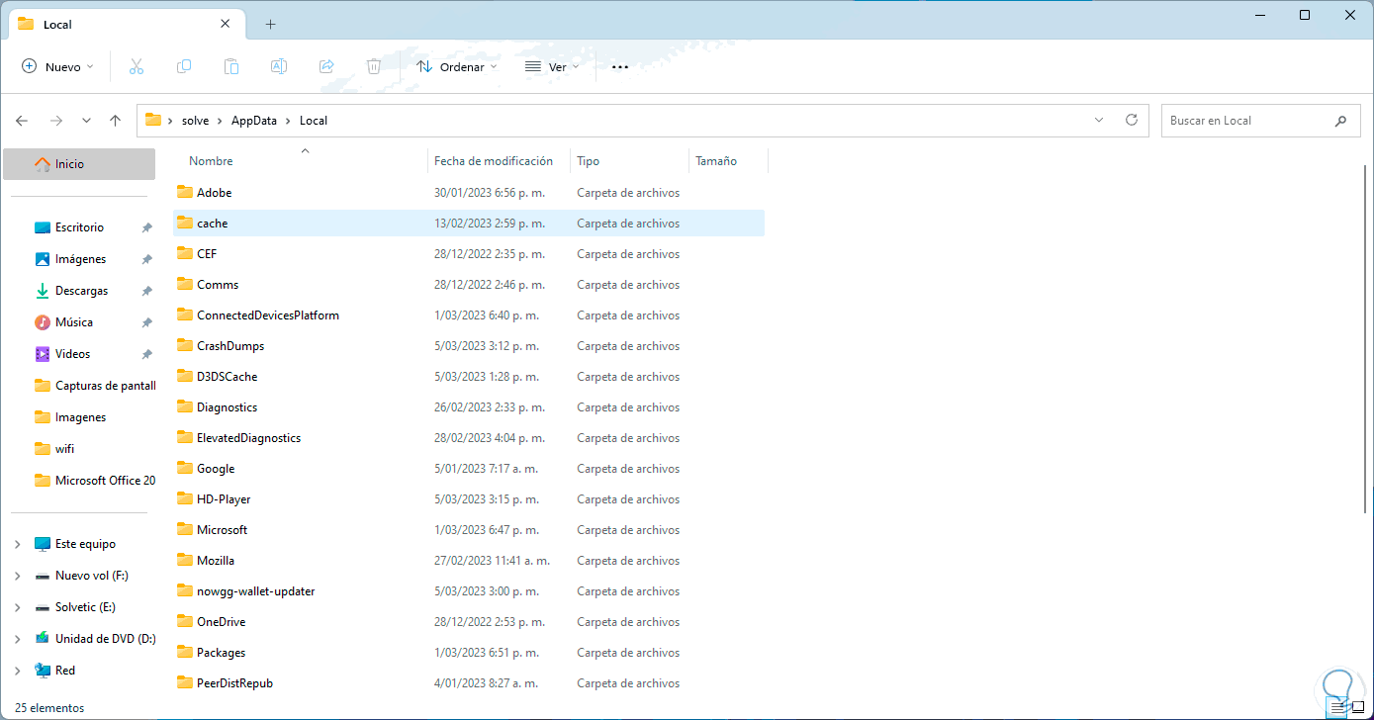Click the OneDrive folder icon
The image size is (1374, 720).
tap(185, 621)
